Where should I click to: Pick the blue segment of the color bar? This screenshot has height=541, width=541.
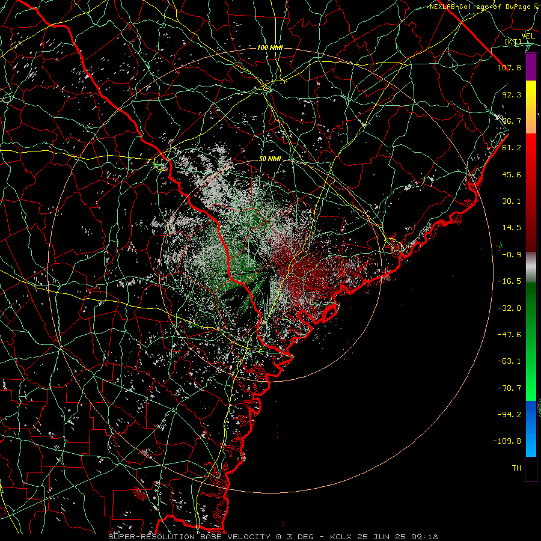point(531,429)
